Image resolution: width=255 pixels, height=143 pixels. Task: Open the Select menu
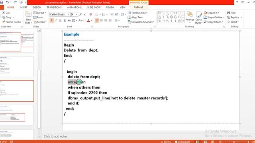[233, 22]
